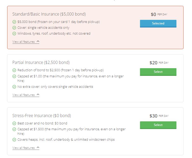Collapse "View all features" under Stress-Free Insurance

[x=26, y=148]
